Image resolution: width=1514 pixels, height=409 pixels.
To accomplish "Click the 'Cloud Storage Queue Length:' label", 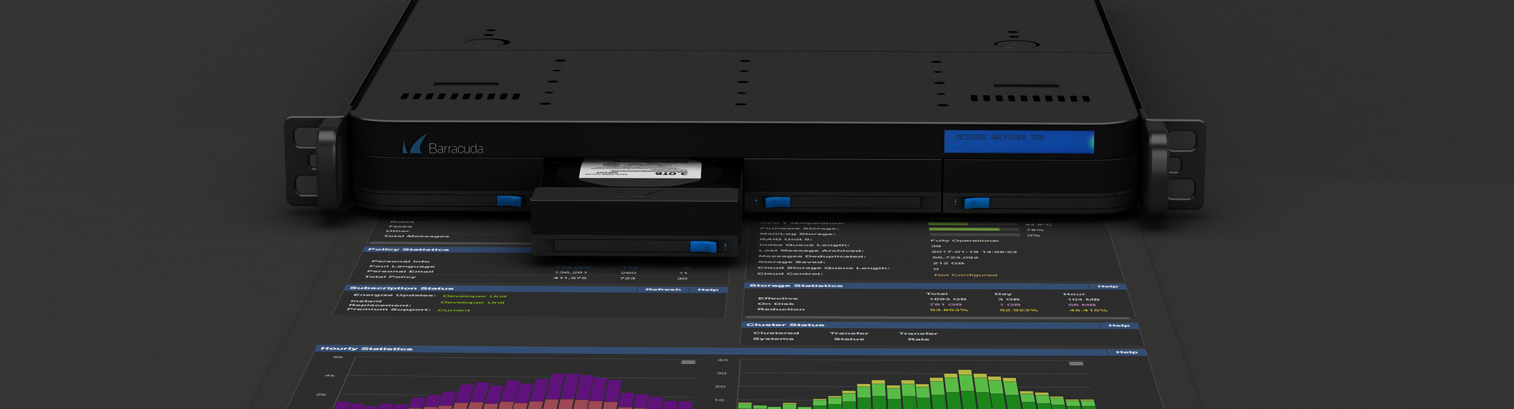I will coord(823,268).
